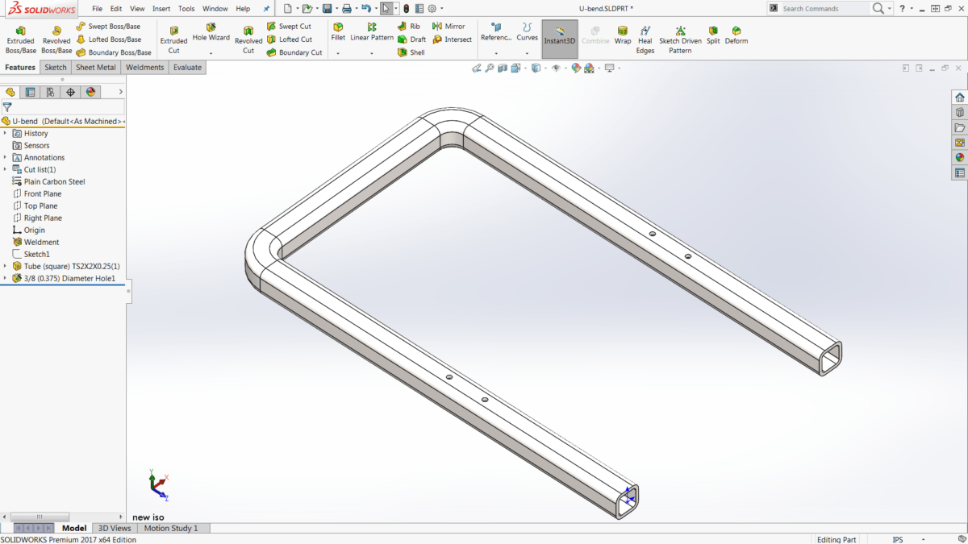Select the Fillet tool

point(338,32)
